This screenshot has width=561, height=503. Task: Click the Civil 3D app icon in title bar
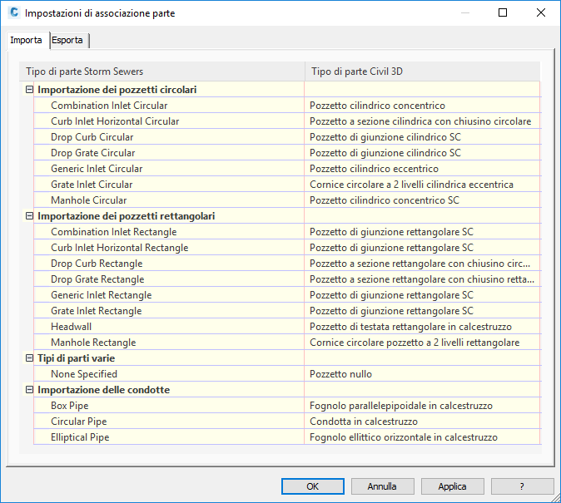[x=14, y=12]
